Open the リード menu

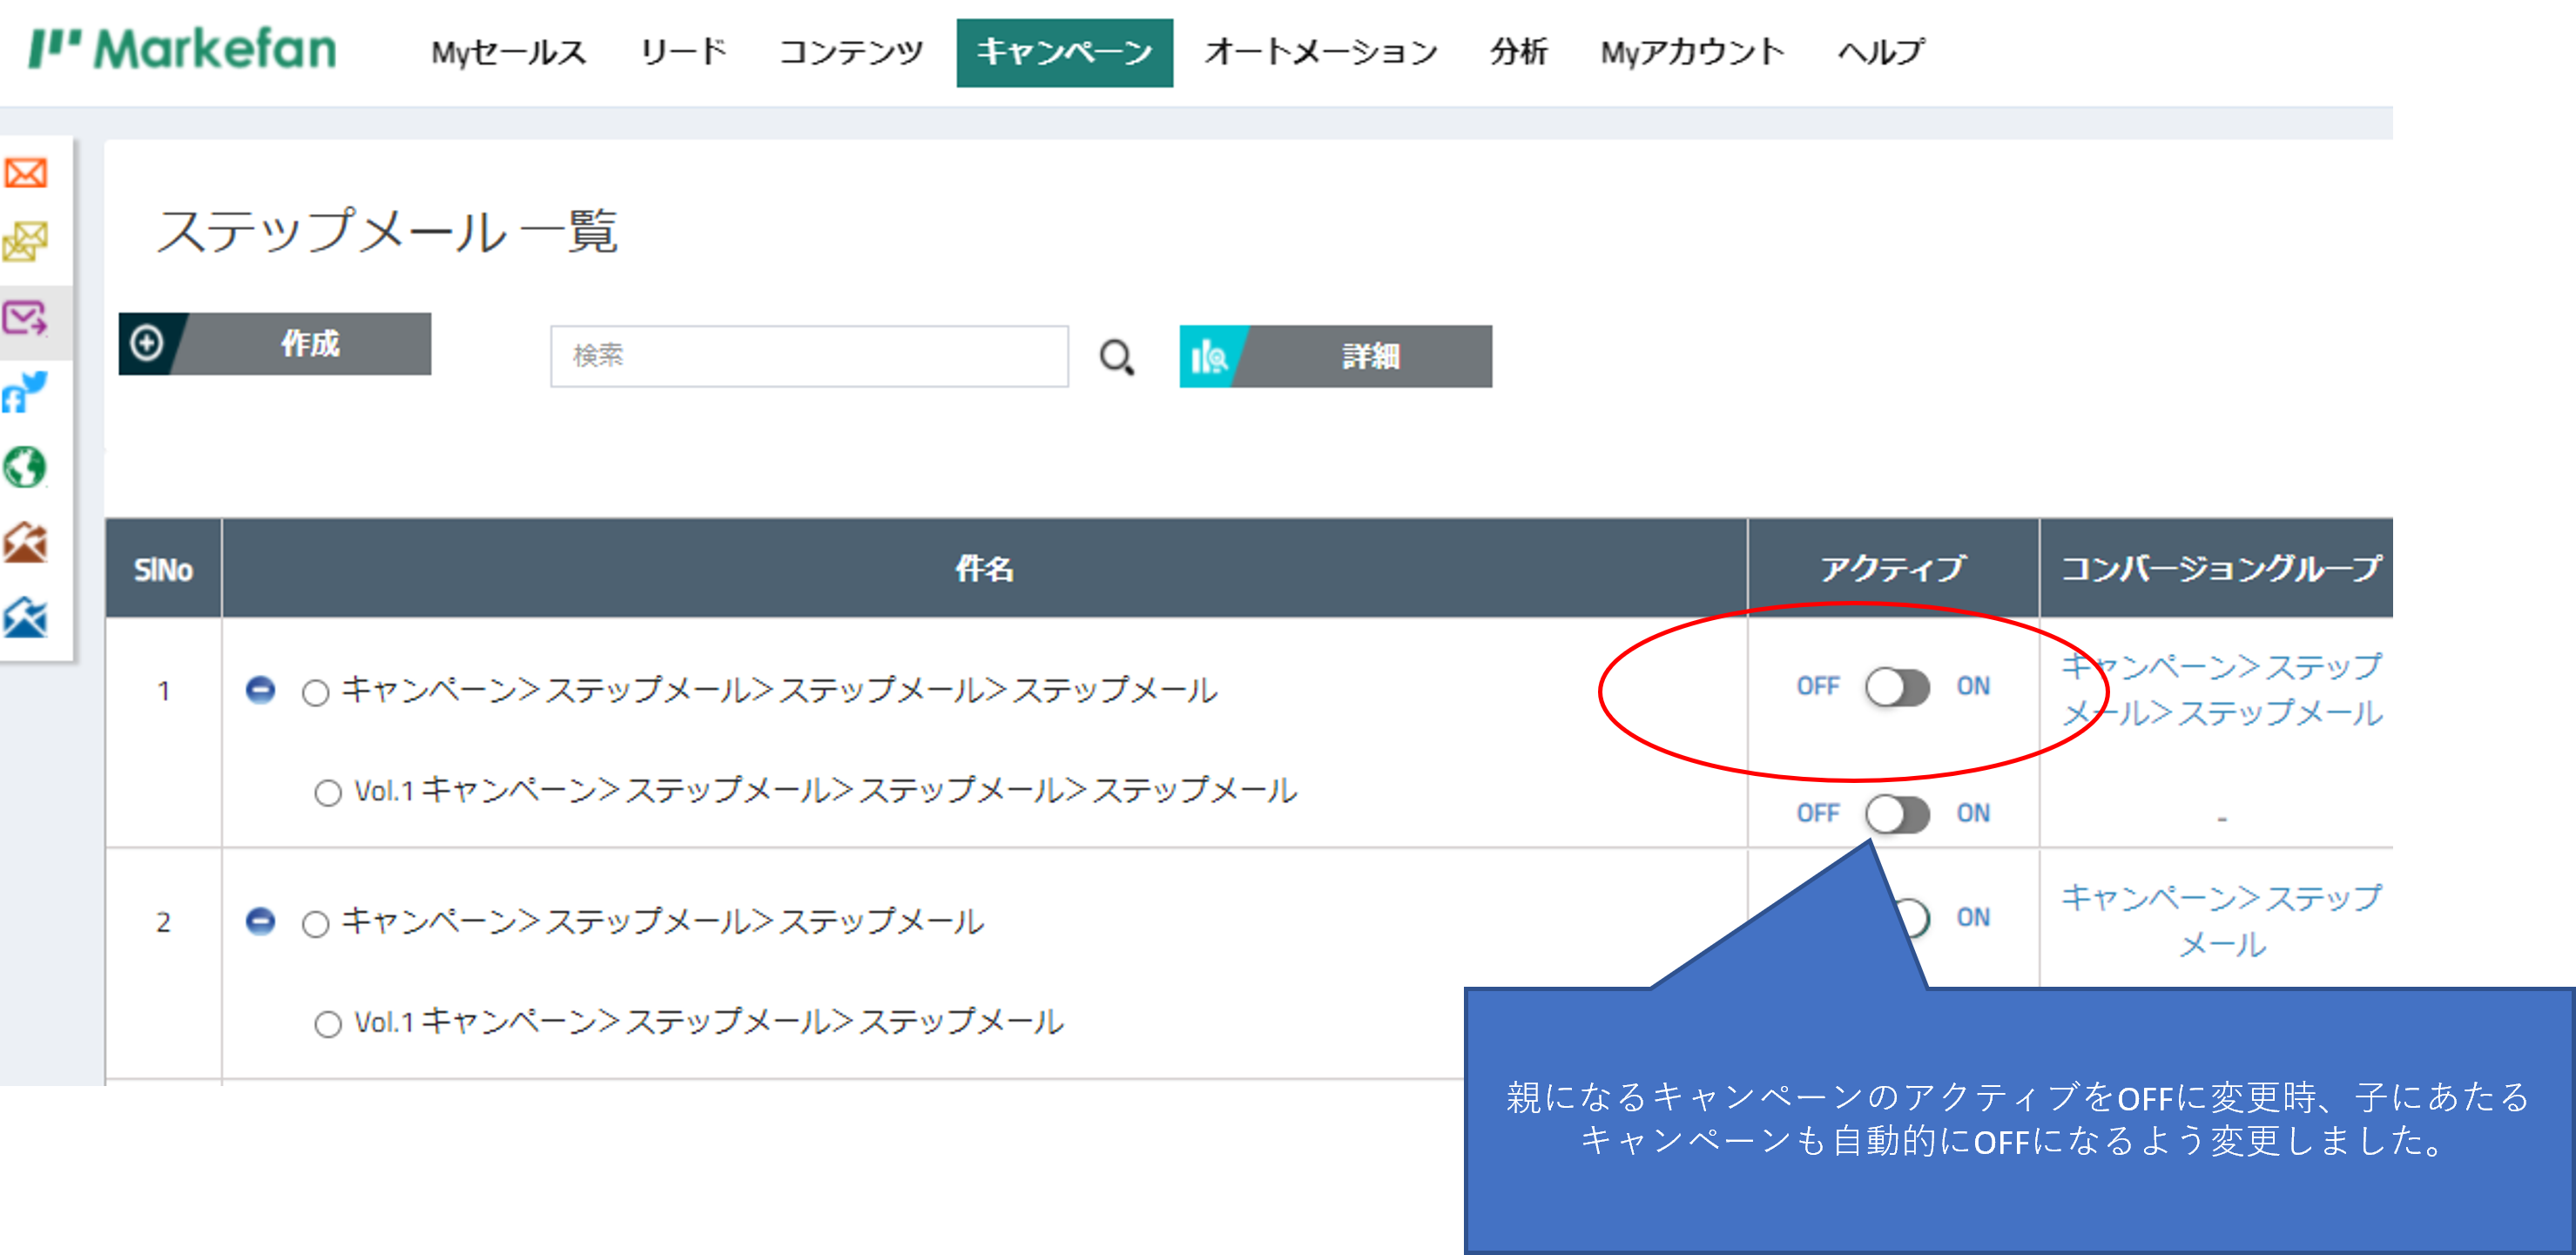pos(683,52)
